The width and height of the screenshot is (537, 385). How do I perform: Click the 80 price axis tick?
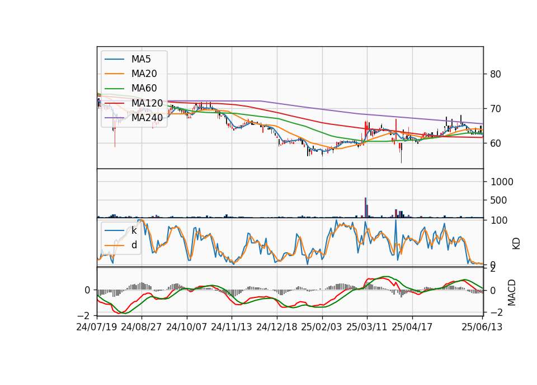(x=495, y=74)
